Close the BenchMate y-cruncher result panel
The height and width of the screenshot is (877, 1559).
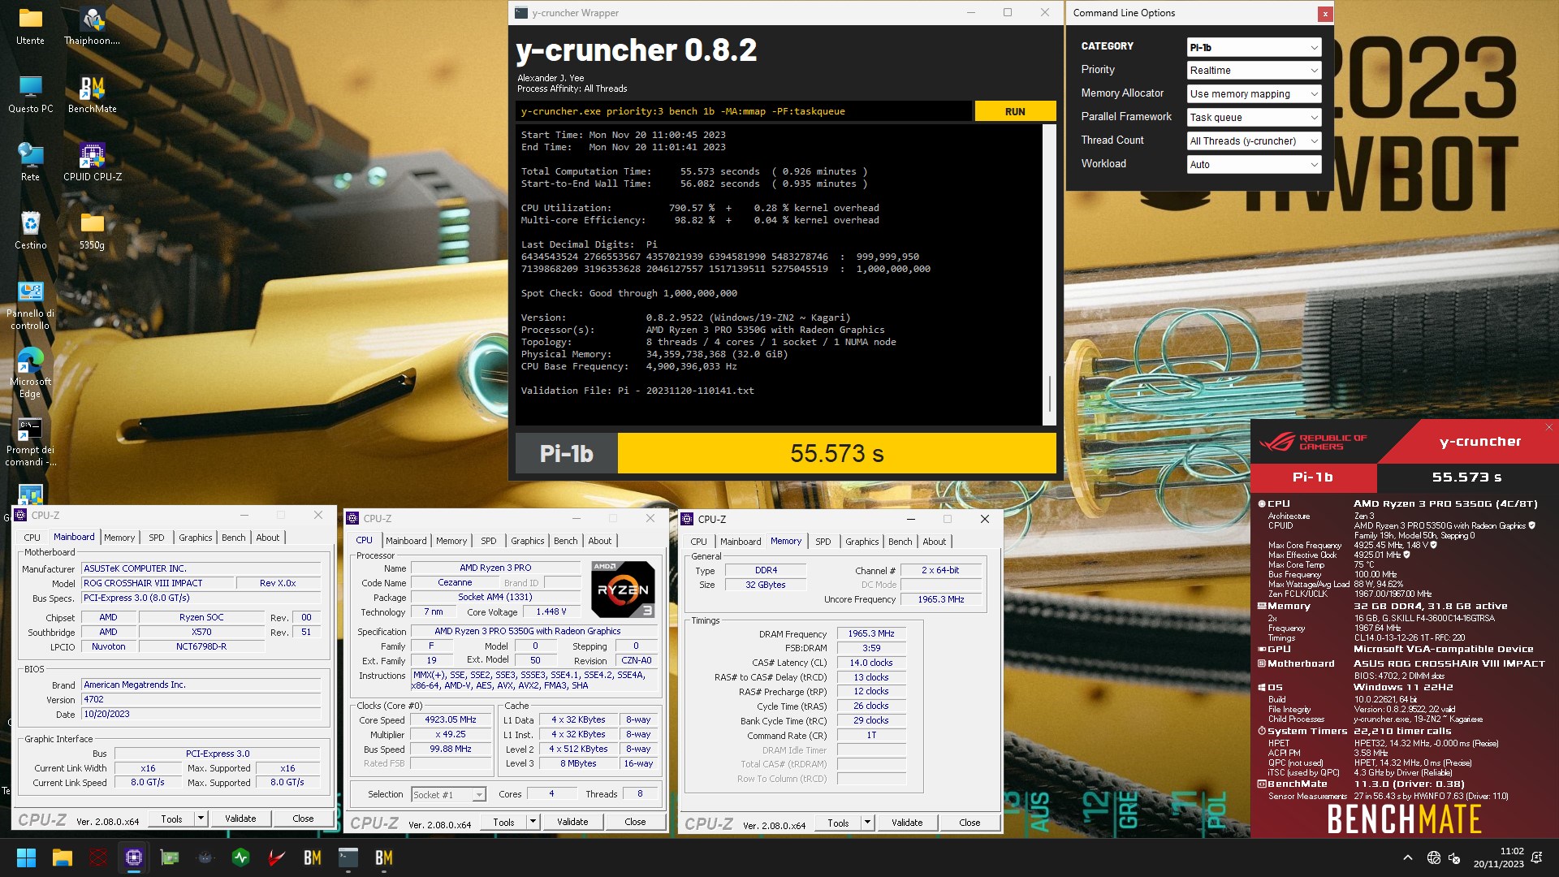[x=1548, y=427]
